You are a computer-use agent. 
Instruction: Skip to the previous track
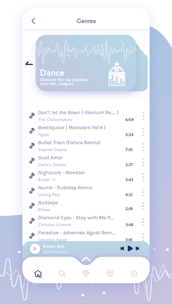[x=122, y=248]
